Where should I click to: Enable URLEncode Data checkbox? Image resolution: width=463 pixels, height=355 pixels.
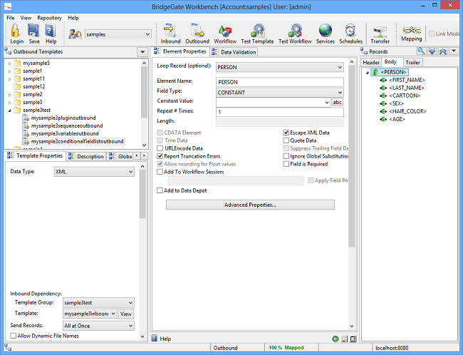[160, 148]
